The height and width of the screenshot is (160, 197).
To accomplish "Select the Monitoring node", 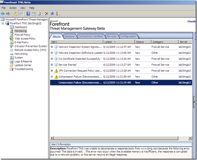I will pos(20,31).
